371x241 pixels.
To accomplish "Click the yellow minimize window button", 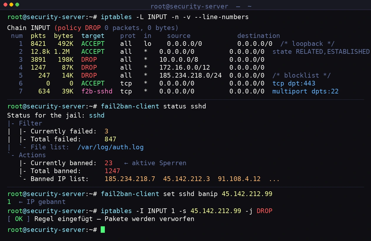I will [11, 5].
